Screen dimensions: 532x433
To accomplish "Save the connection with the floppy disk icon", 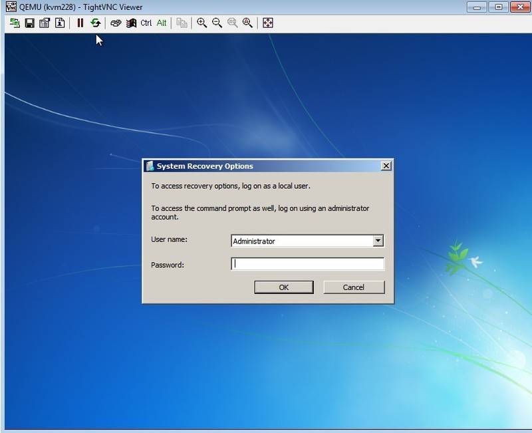I will pos(30,23).
